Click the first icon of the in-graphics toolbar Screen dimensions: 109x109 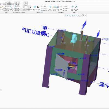point(66,16)
